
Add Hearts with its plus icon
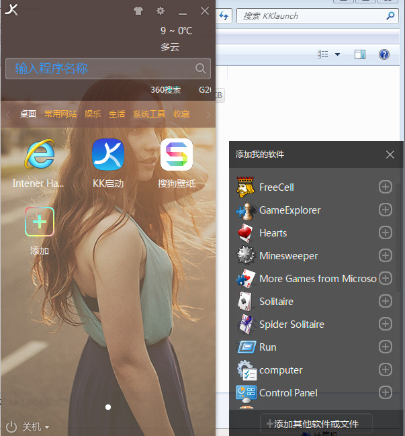386,232
